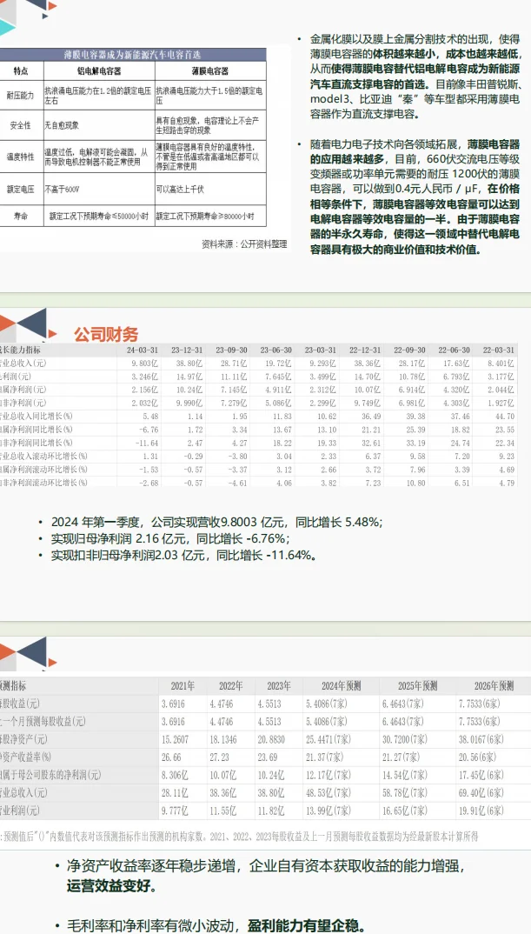The width and height of the screenshot is (531, 934).
Task: Click the 36.49 growth cell
Action: (373, 417)
